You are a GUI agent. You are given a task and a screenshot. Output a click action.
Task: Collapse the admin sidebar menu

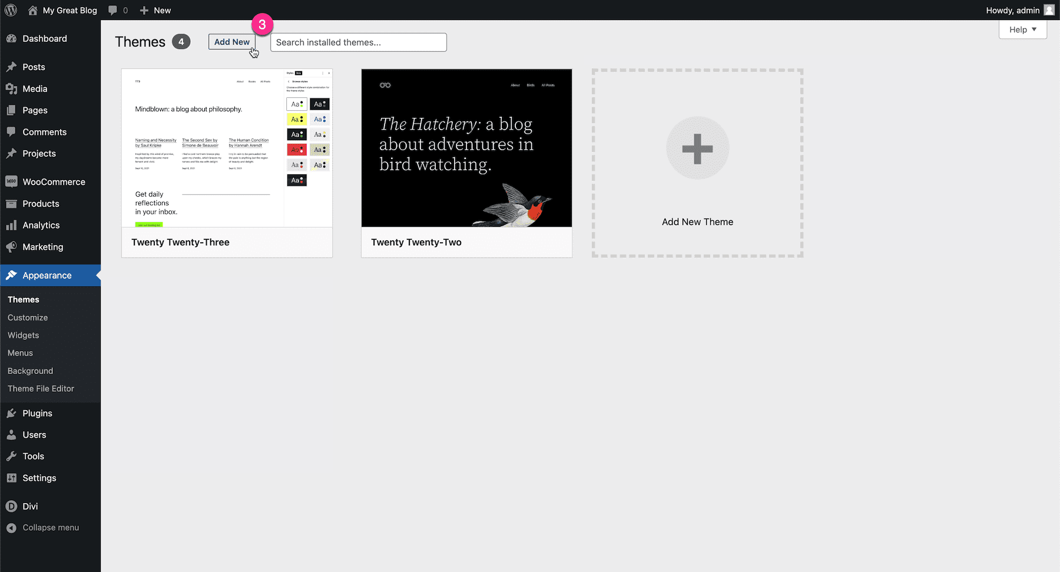click(x=12, y=527)
